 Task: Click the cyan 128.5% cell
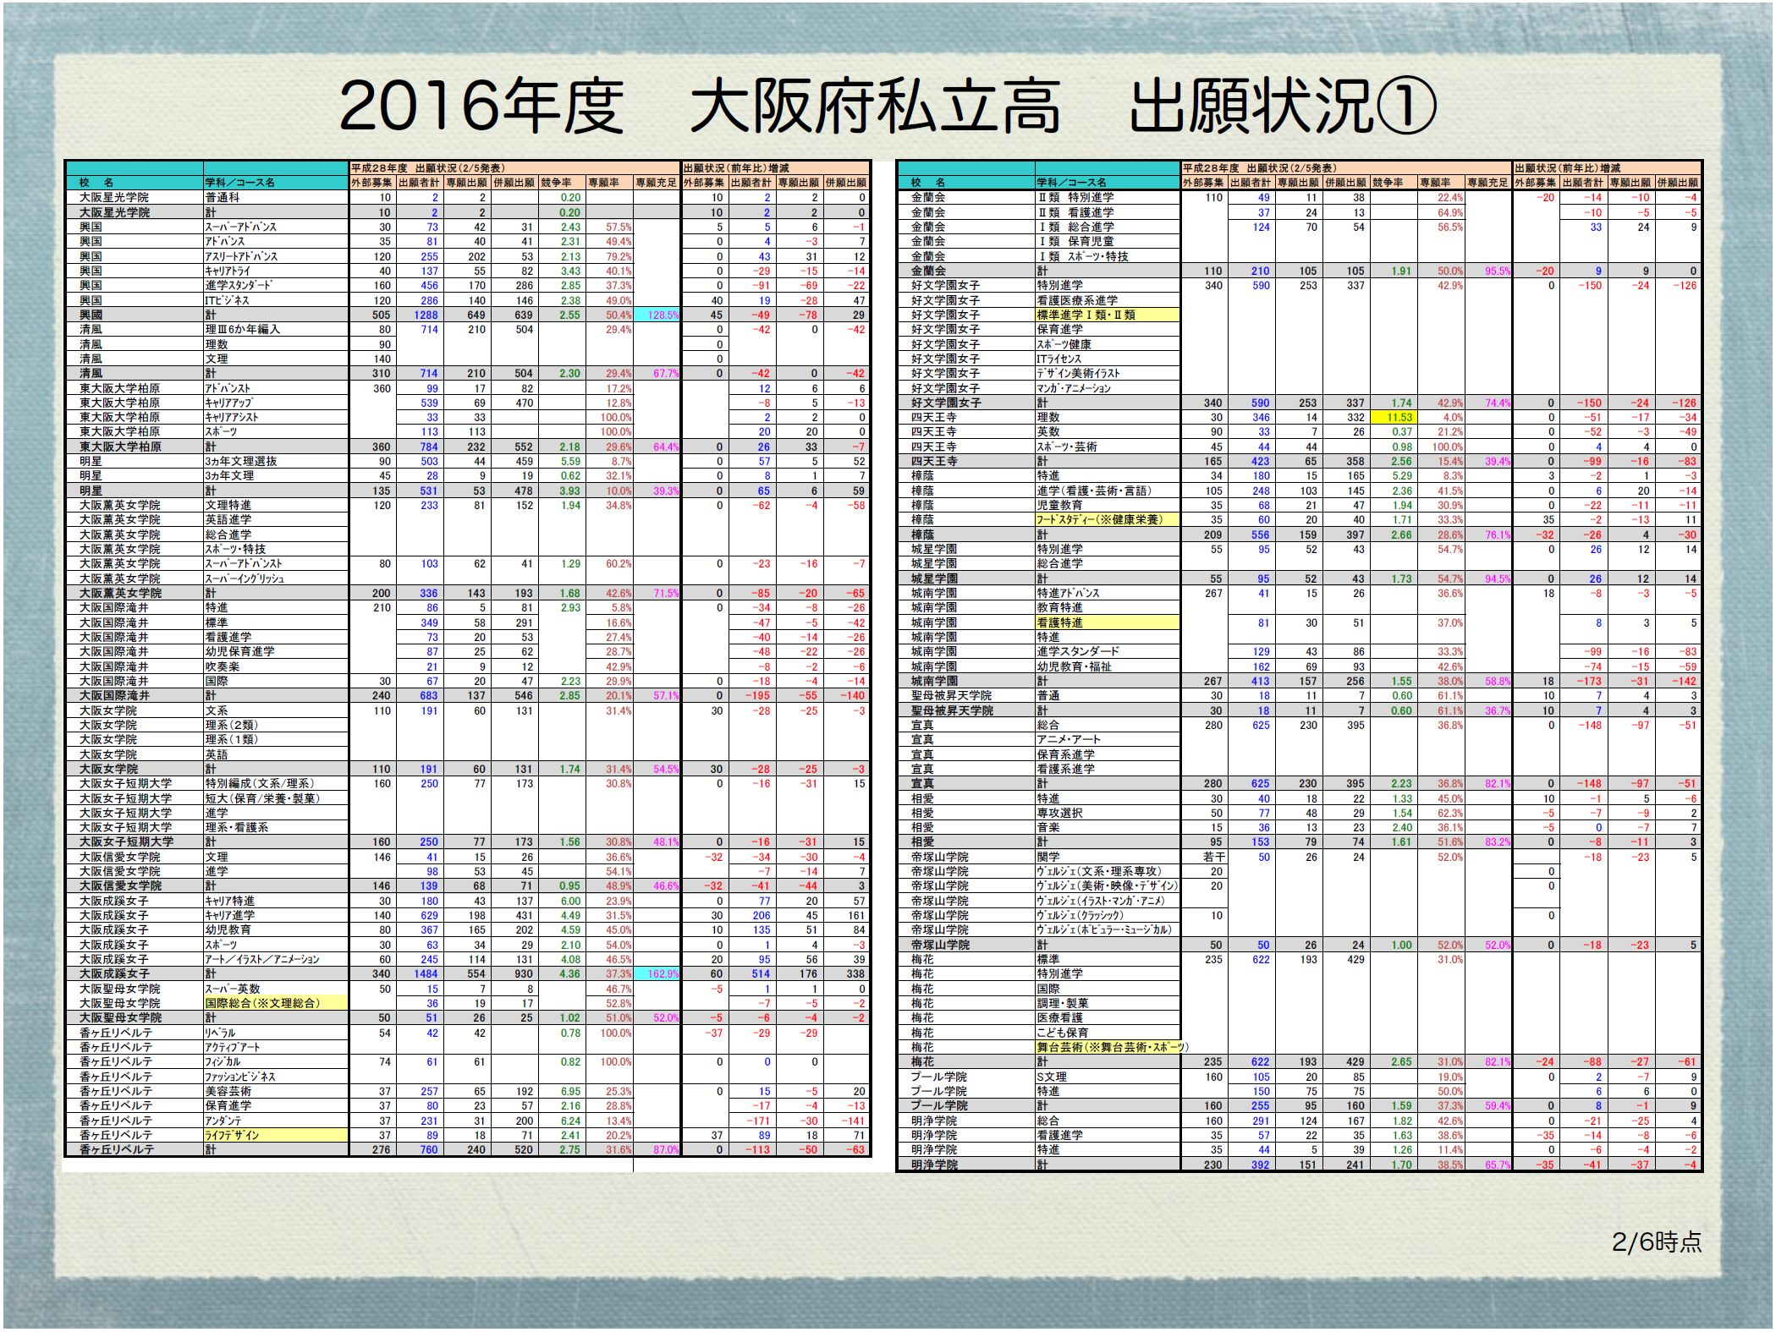656,315
